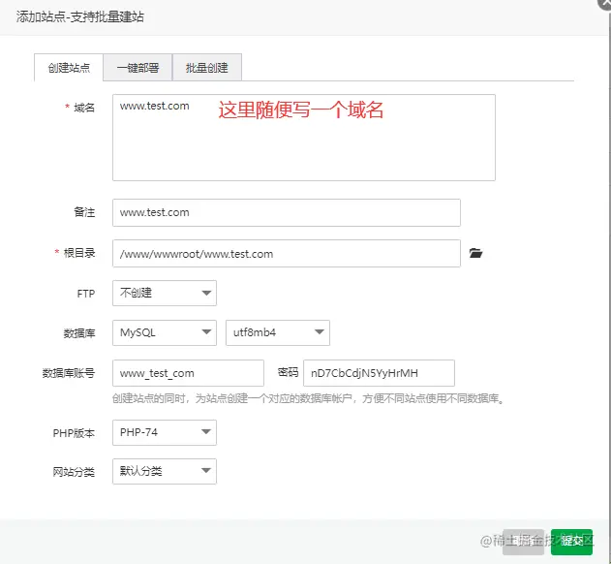Open the FTP 不创建 dropdown
The height and width of the screenshot is (564, 611).
coord(165,293)
